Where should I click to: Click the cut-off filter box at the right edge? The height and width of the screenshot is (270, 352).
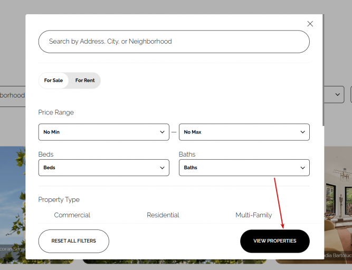349,94
